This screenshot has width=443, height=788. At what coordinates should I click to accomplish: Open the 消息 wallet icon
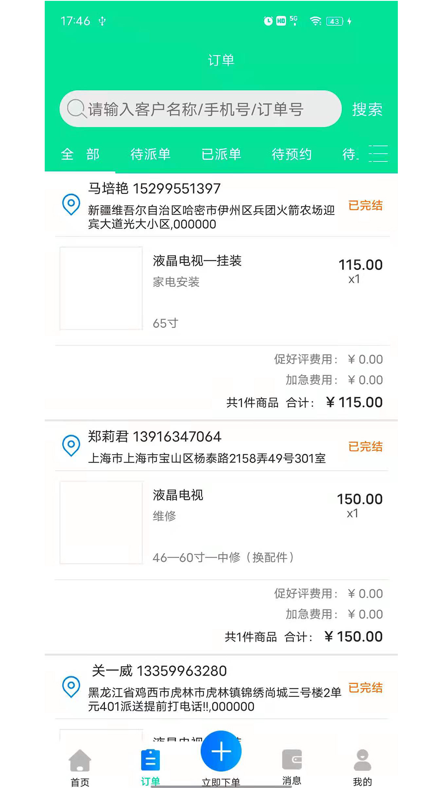click(292, 760)
